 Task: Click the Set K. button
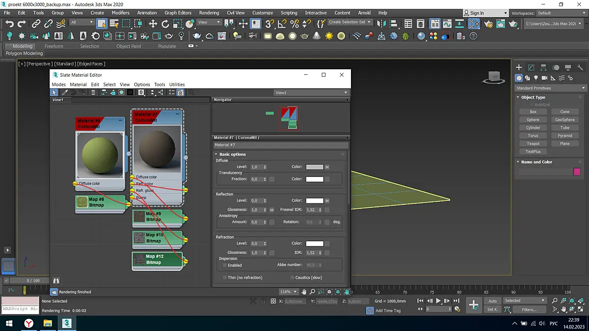coord(493,310)
